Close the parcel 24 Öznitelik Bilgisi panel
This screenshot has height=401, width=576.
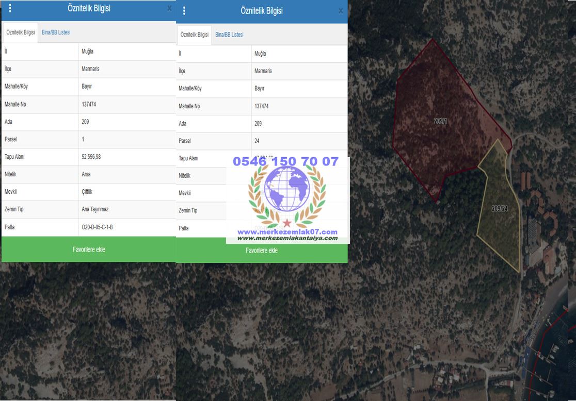pos(340,11)
